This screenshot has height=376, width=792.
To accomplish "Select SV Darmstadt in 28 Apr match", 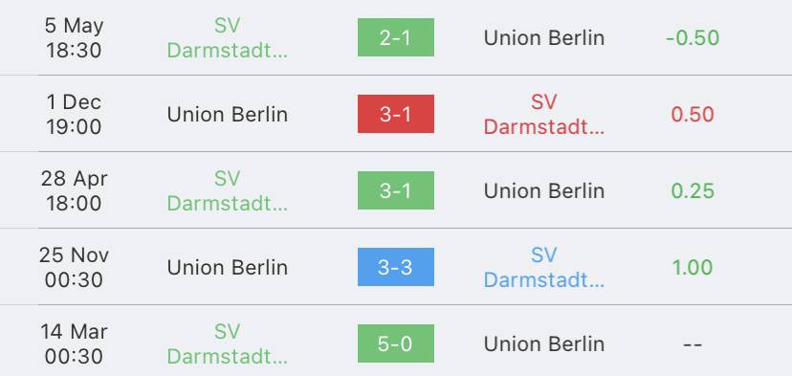I will (228, 190).
